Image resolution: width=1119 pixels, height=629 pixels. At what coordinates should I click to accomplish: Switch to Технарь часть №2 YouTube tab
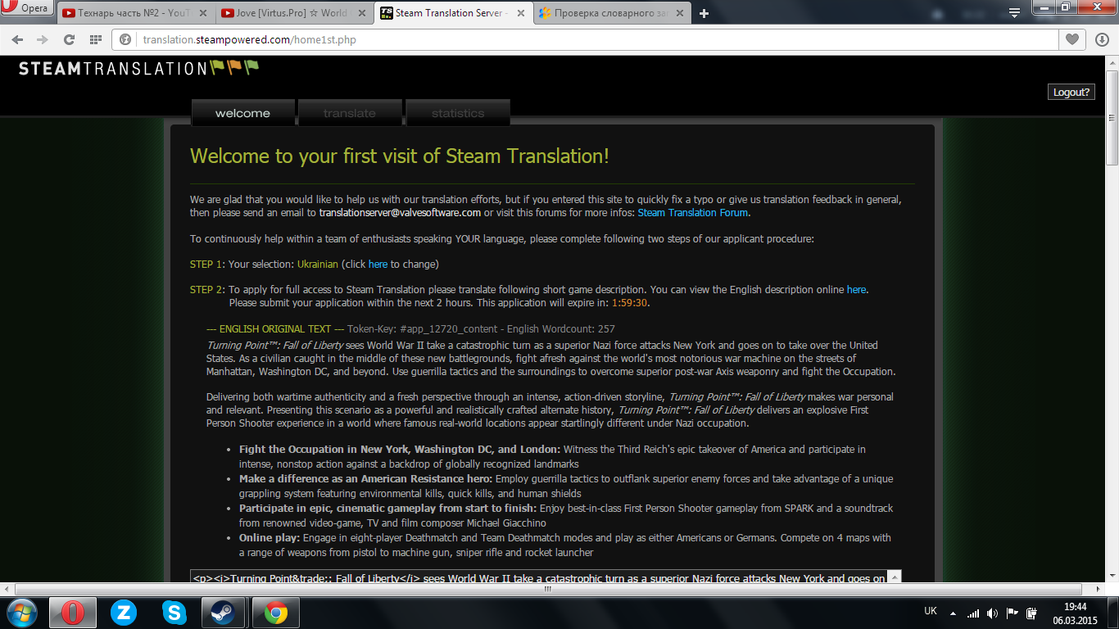pos(134,13)
